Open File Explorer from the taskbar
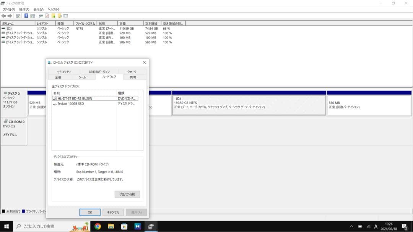The width and height of the screenshot is (413, 232). click(111, 226)
